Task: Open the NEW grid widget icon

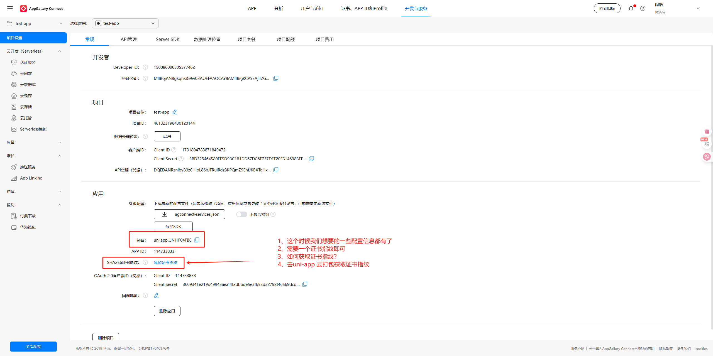Action: tap(707, 144)
